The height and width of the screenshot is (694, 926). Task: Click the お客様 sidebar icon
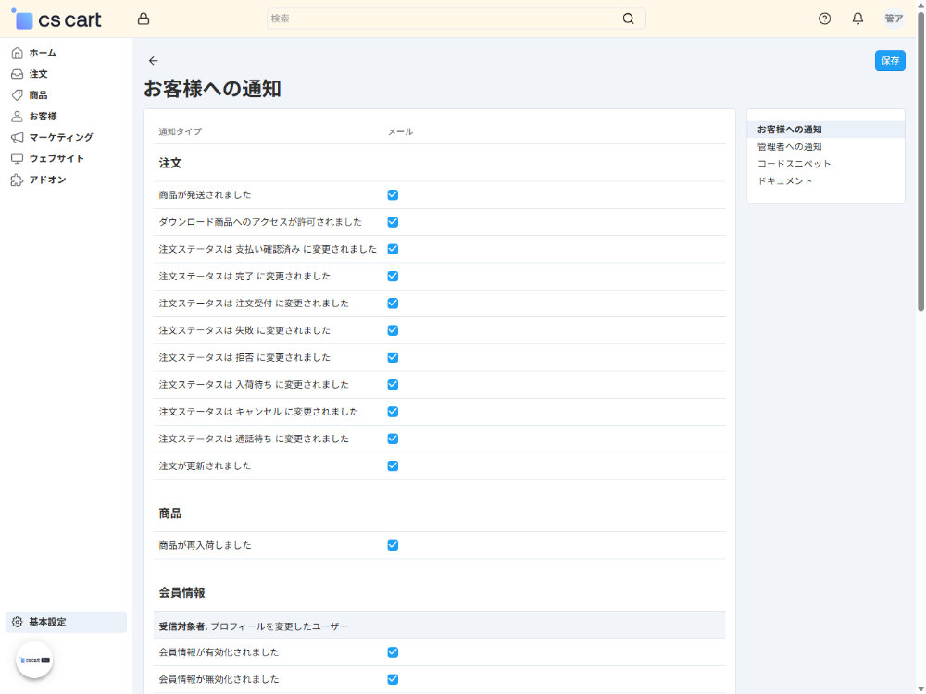[16, 116]
